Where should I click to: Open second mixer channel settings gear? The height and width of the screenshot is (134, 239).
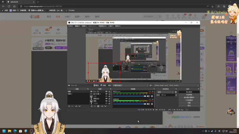click(x=152, y=104)
